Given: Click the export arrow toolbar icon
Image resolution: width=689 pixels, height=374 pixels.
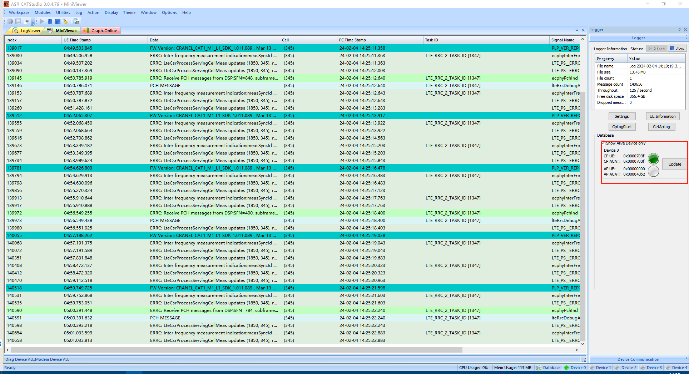Looking at the screenshot, I should coord(27,21).
